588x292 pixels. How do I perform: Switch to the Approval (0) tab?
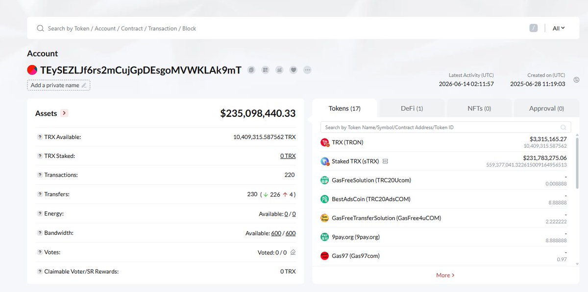pyautogui.click(x=546, y=109)
